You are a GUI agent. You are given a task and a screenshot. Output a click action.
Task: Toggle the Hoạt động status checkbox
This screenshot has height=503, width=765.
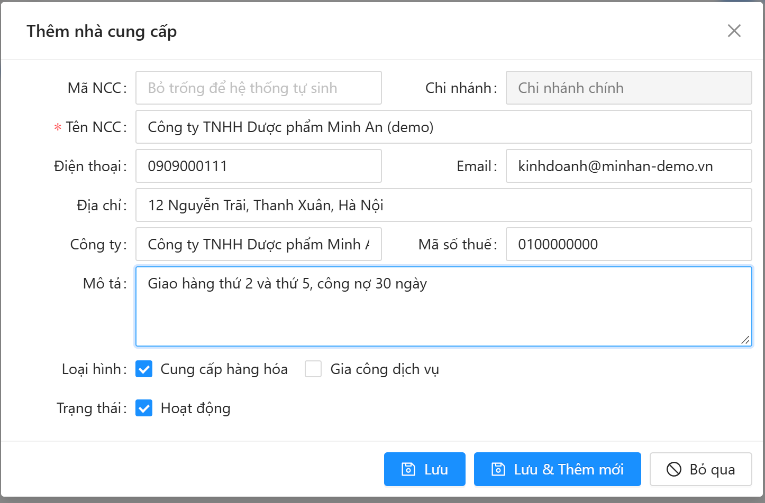(x=144, y=408)
